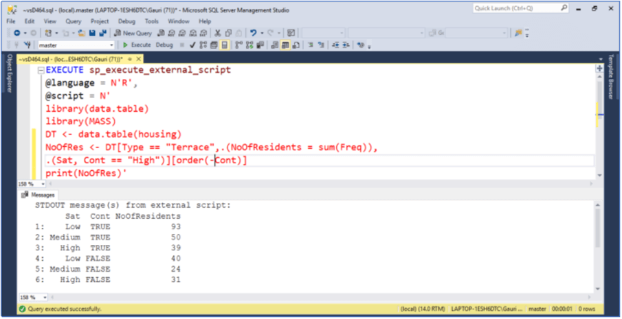Image resolution: width=622 pixels, height=319 pixels.
Task: Open the Tools menu
Action: coord(151,21)
